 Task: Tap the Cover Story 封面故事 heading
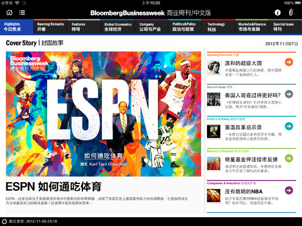click(35, 43)
